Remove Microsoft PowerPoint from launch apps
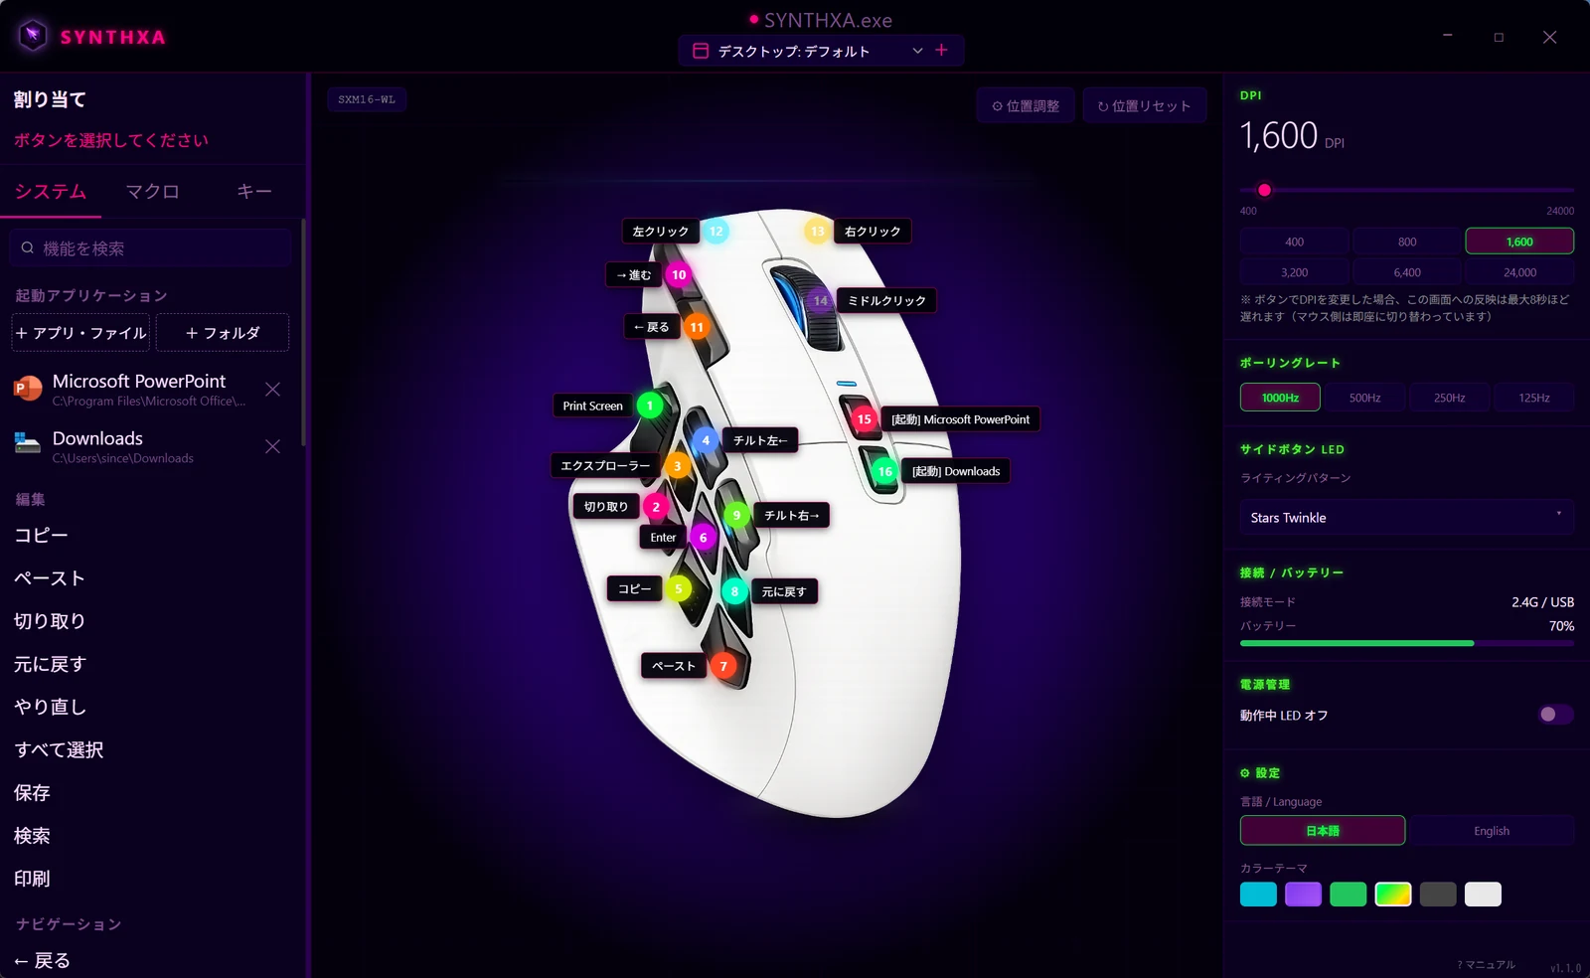Viewport: 1590px width, 978px height. pos(272,390)
